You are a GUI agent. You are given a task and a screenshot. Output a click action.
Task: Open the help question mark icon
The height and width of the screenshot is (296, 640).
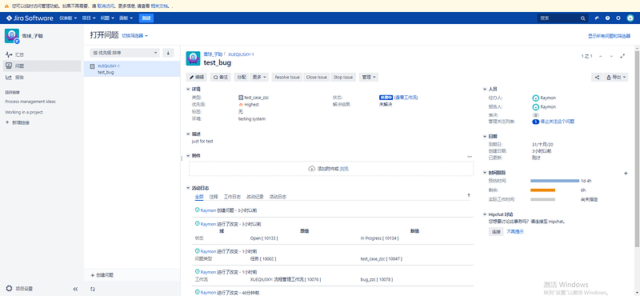pyautogui.click(x=608, y=18)
